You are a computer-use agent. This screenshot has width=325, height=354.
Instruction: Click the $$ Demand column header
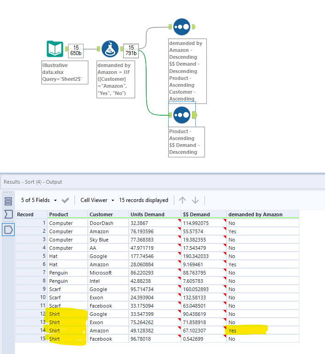click(x=204, y=214)
